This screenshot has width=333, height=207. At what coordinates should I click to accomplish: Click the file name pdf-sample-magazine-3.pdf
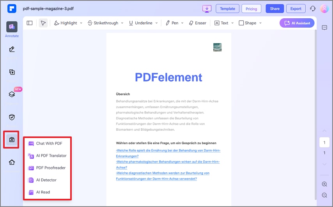(x=48, y=9)
